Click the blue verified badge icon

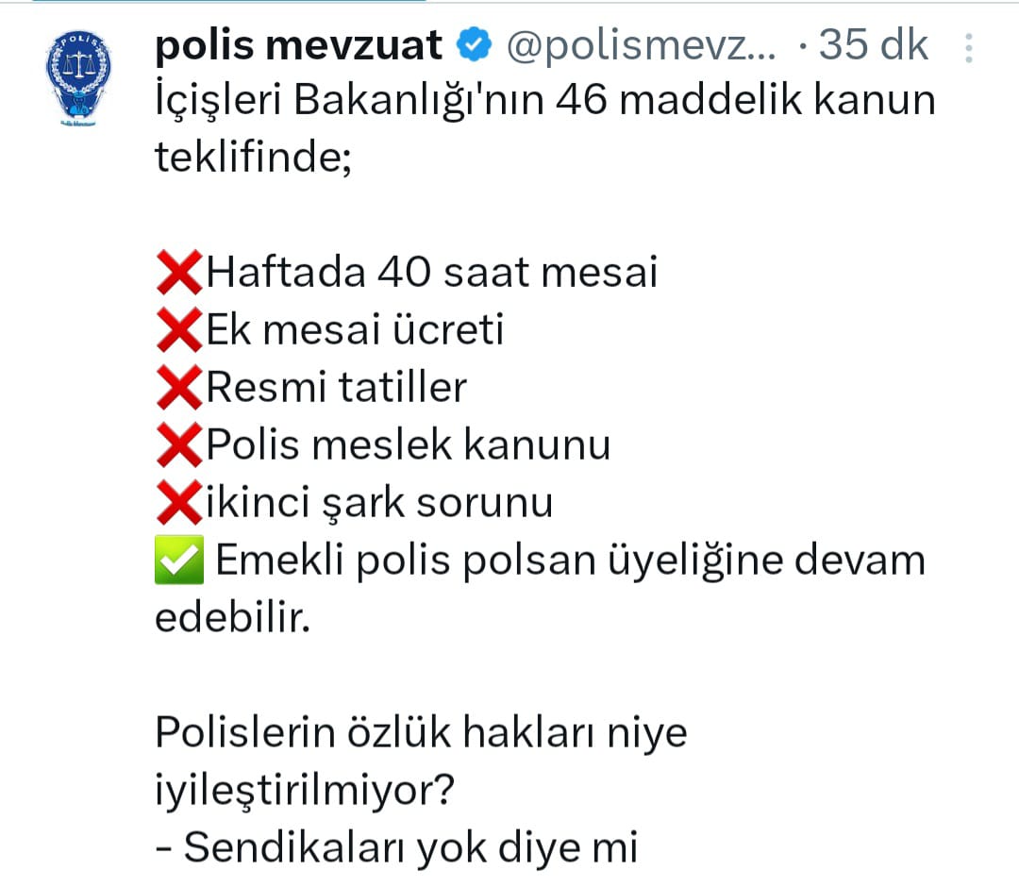474,45
